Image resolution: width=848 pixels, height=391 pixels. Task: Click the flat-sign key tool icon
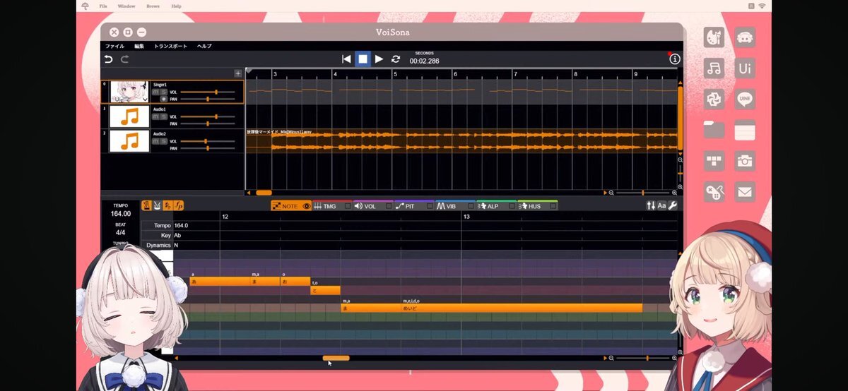pos(167,205)
